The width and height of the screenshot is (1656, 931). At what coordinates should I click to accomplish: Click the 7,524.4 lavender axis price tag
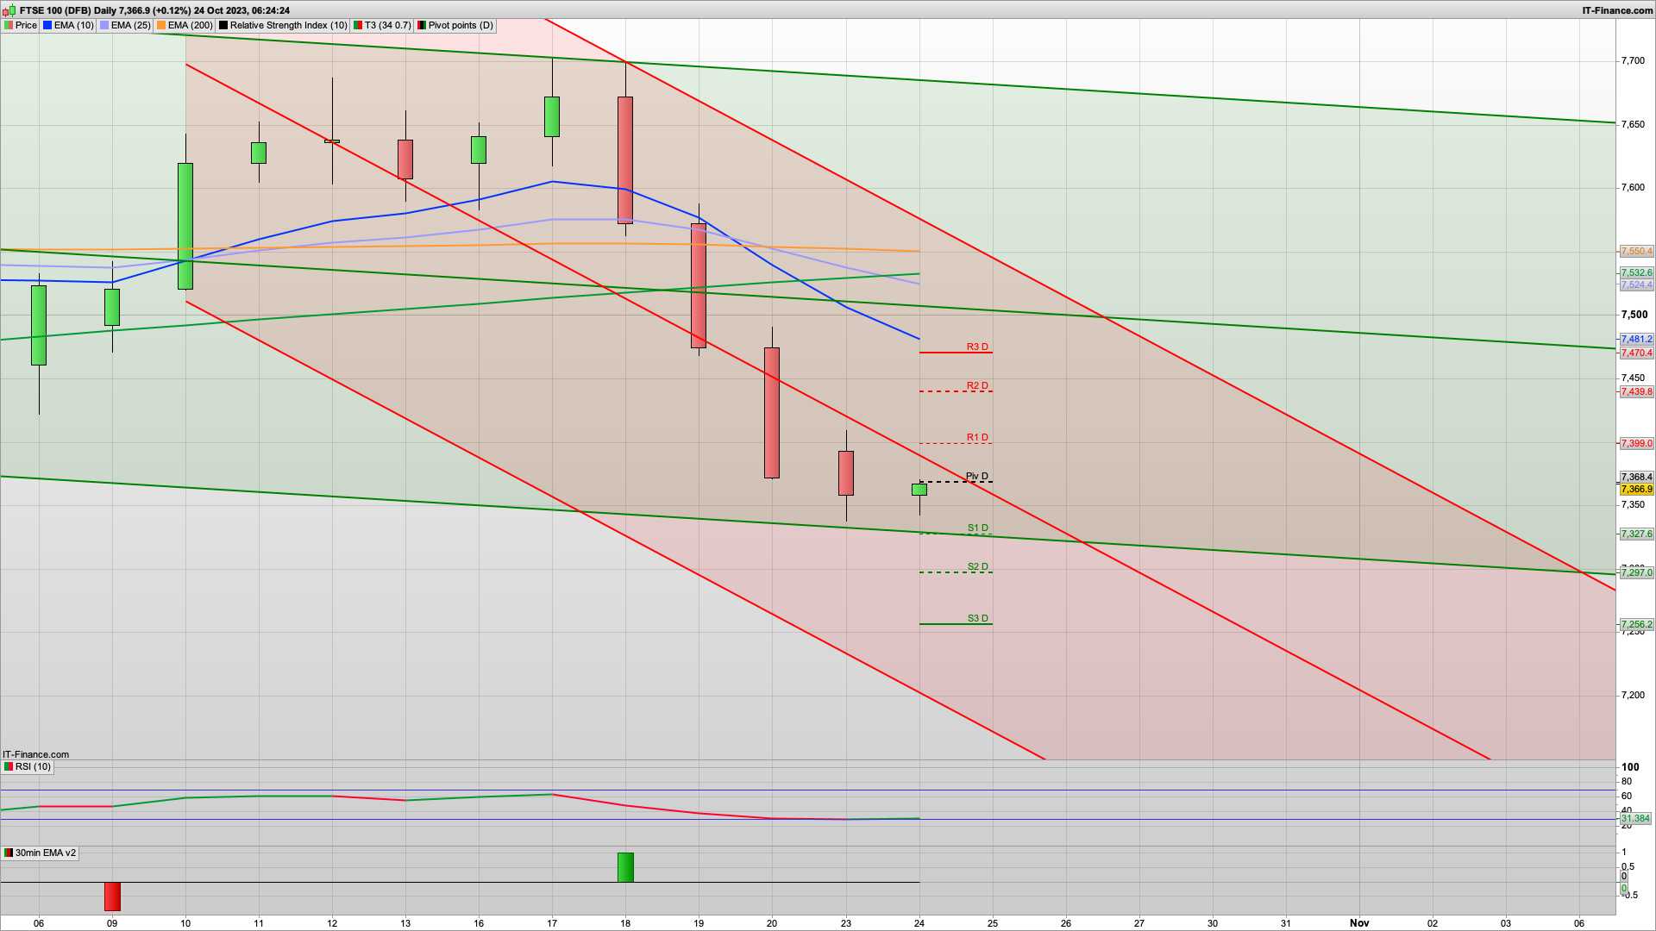(1636, 284)
